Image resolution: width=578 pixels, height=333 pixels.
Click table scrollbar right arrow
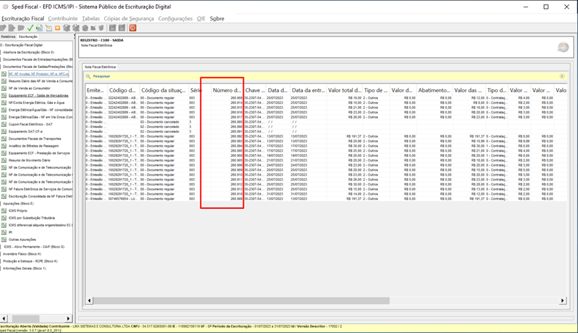pyautogui.click(x=563, y=300)
